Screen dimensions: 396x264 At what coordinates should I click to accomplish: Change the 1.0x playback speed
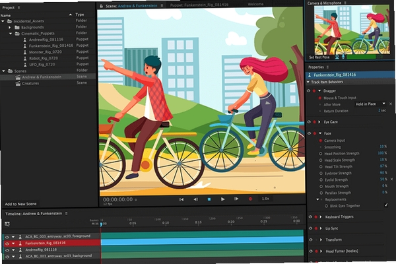click(265, 199)
